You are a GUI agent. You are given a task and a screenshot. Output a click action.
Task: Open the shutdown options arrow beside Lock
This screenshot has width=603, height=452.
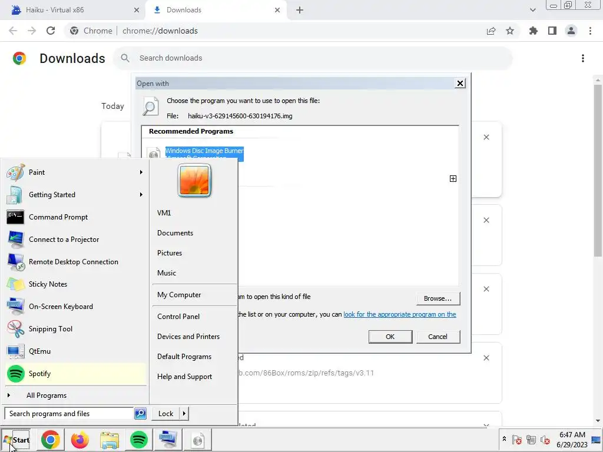tap(184, 414)
